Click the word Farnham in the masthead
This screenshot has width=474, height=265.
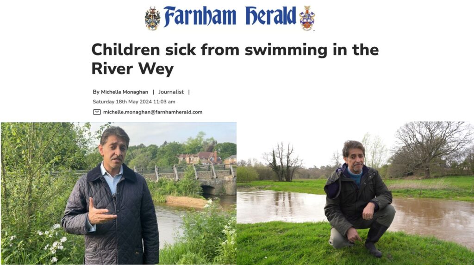tap(200, 17)
